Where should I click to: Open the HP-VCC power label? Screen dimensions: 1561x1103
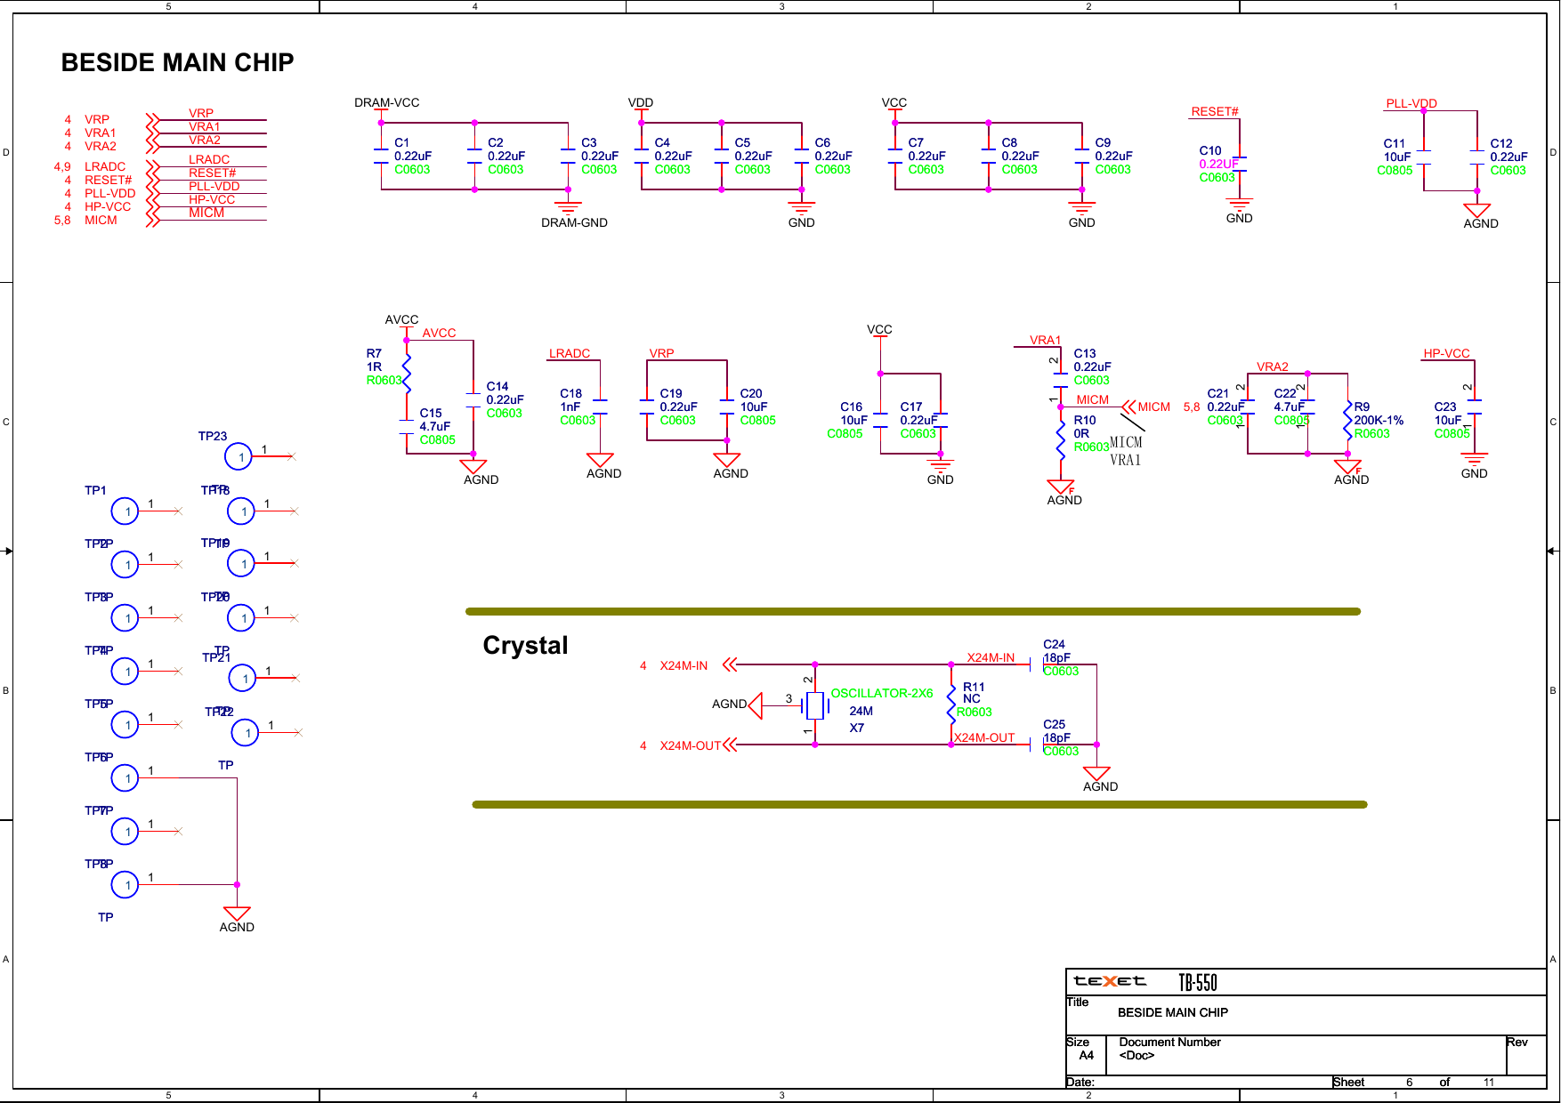coord(1447,353)
